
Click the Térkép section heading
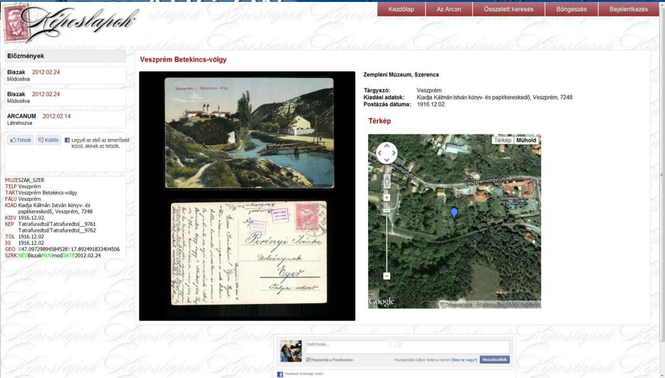click(379, 121)
